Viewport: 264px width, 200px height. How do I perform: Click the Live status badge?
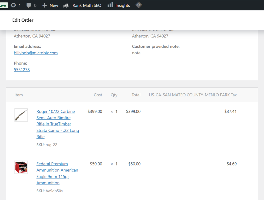4,5
